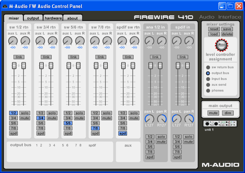
Task: Adjust the aux L knob on spdif in
Action: point(177,41)
